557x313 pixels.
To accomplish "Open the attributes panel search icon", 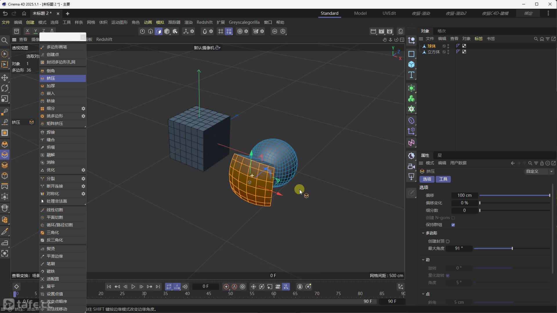I will pos(530,163).
